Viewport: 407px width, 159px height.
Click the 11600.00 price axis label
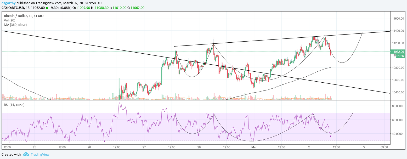point(398,19)
